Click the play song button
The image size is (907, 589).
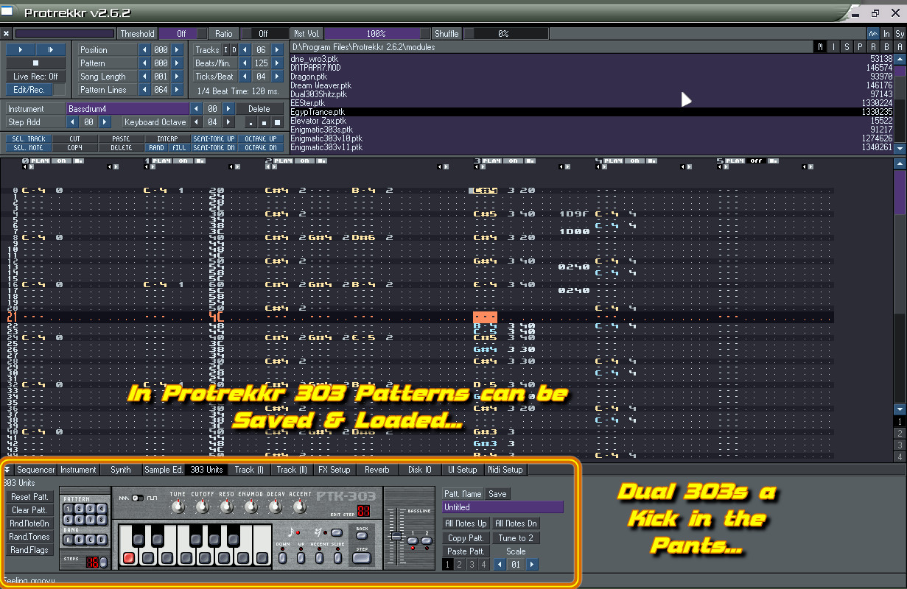tap(21, 49)
